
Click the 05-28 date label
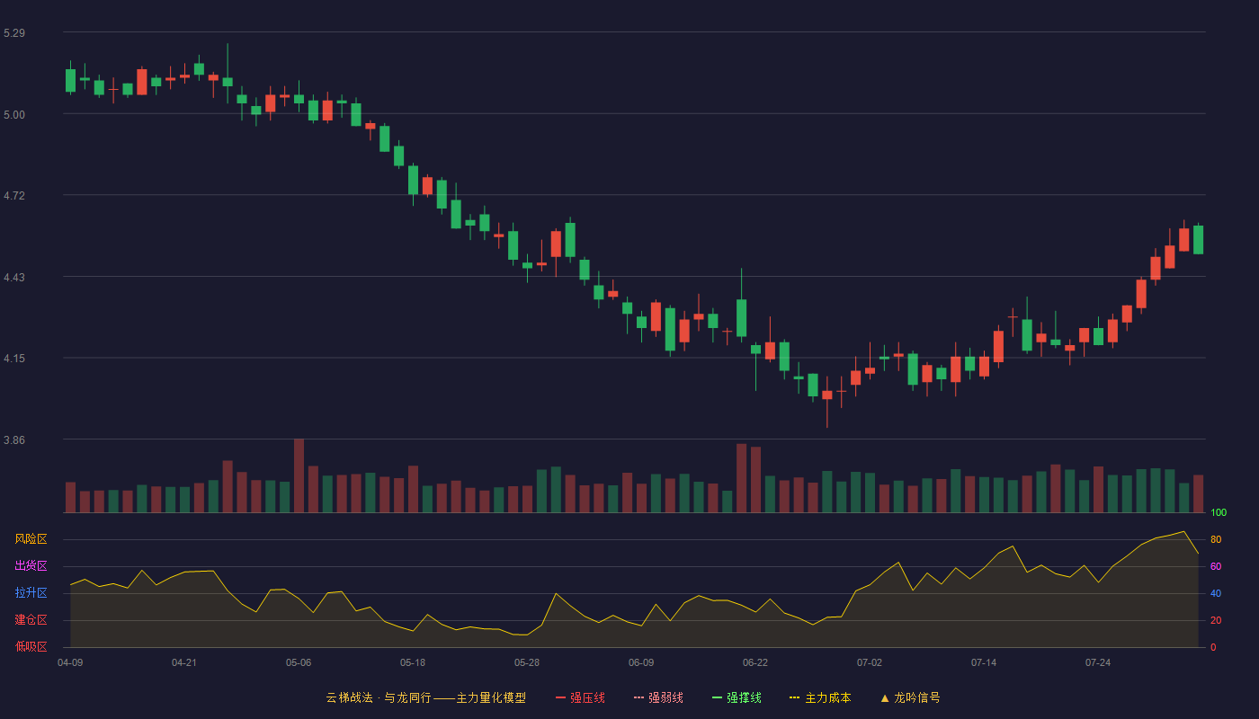pyautogui.click(x=527, y=662)
